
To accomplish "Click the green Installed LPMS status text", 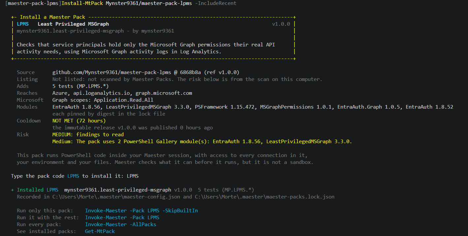I will pyautogui.click(x=38, y=190).
